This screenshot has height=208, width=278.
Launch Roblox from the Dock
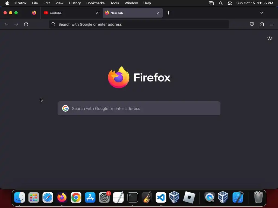[x=189, y=197]
